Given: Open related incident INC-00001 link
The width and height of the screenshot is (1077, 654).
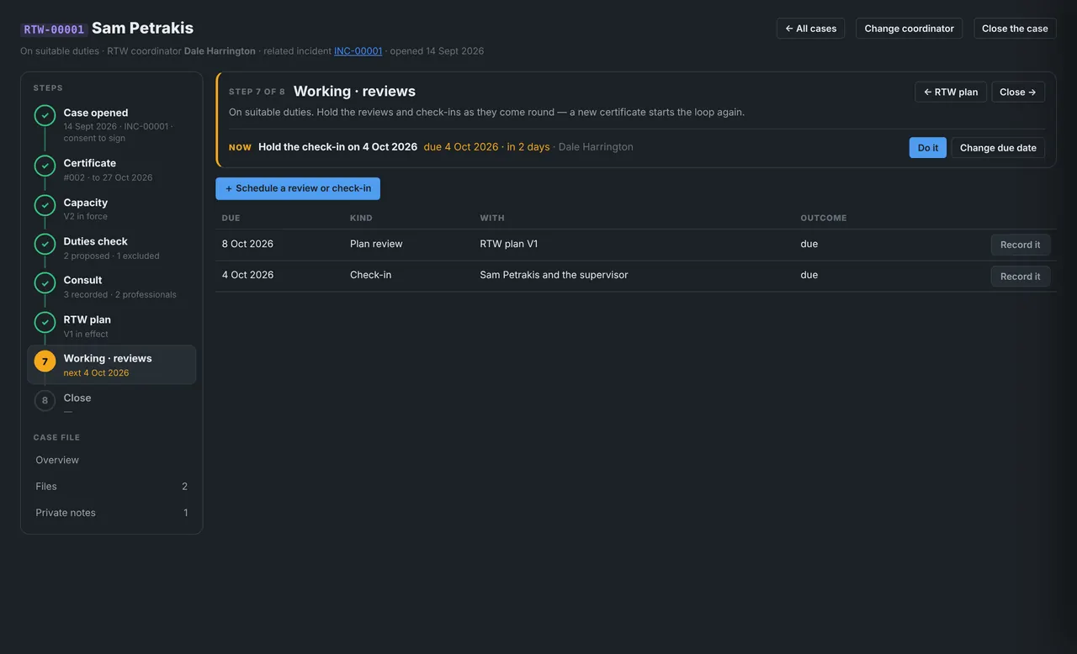Looking at the screenshot, I should (x=358, y=51).
